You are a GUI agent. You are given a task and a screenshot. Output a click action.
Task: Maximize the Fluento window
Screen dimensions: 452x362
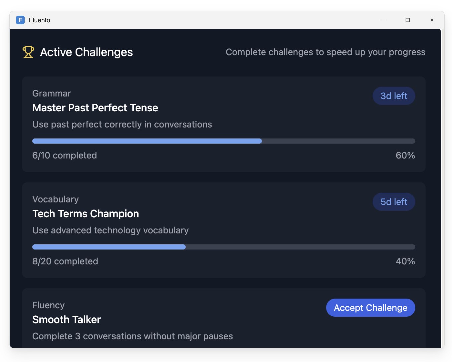[407, 20]
